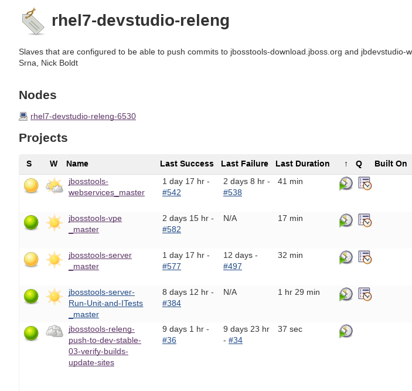The width and height of the screenshot is (412, 391).
Task: Click the '17 min' duration cell
Action: [290, 218]
